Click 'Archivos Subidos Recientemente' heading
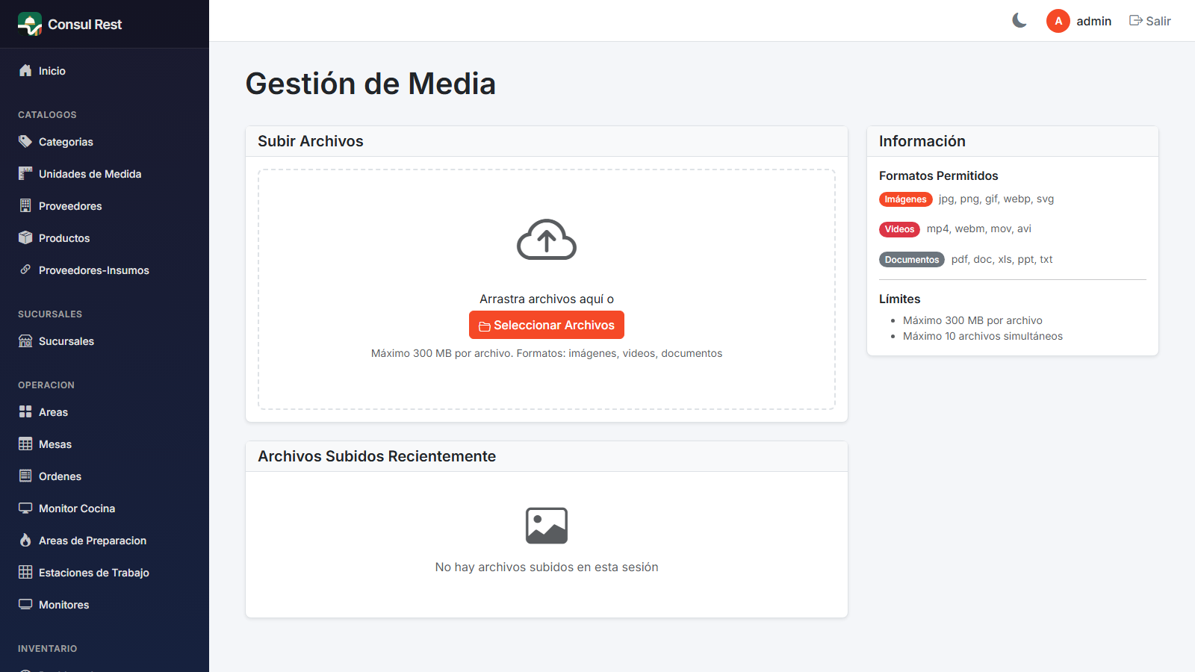 coord(376,456)
